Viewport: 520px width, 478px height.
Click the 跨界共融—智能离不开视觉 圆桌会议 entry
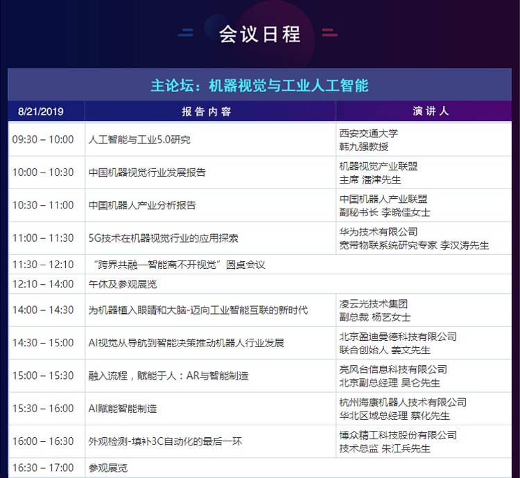click(179, 265)
